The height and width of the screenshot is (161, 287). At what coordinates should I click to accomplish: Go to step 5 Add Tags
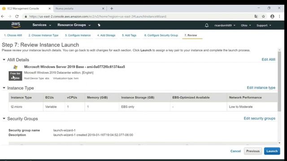click(x=129, y=35)
